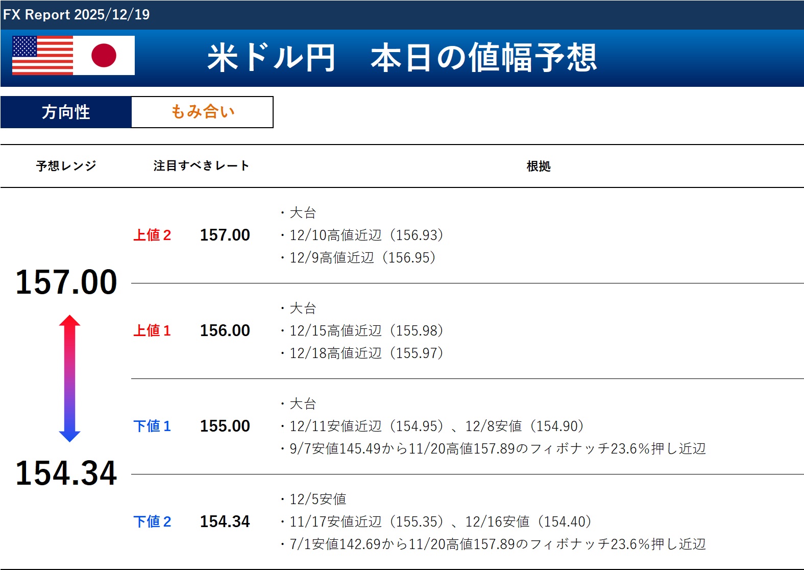Click the large 157.00 upper range value

click(x=66, y=282)
